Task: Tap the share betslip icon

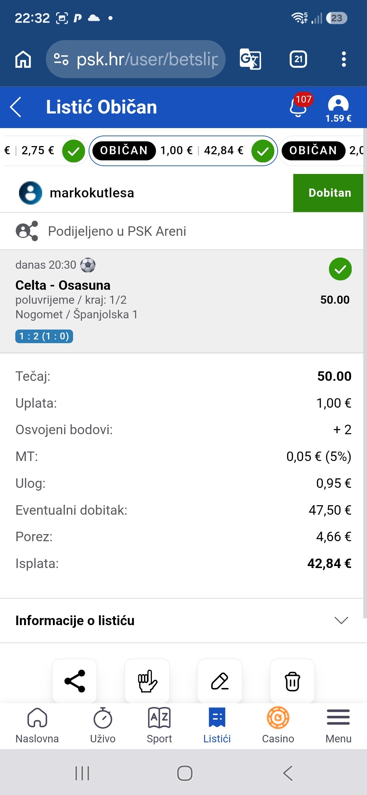Action: coord(74,681)
